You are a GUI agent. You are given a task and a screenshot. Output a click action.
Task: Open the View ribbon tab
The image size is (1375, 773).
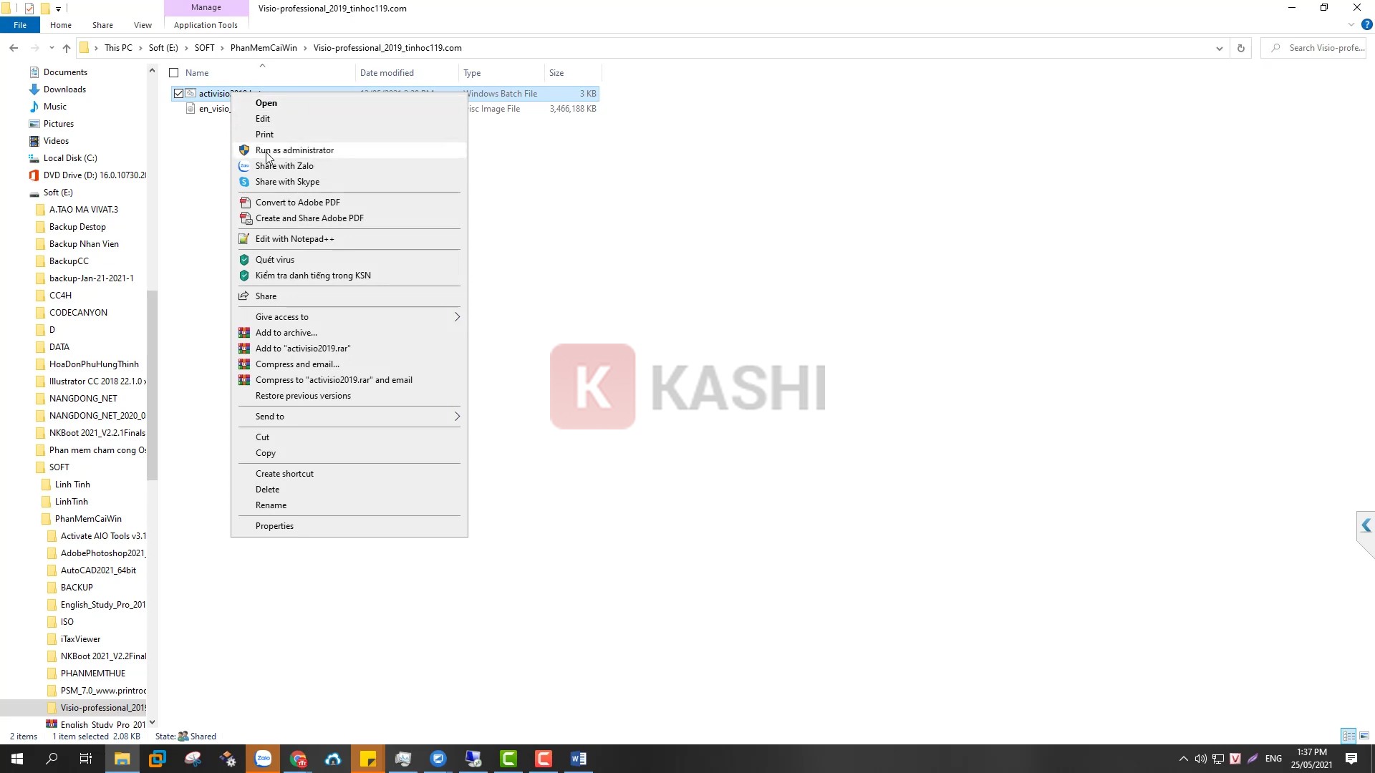(x=143, y=25)
